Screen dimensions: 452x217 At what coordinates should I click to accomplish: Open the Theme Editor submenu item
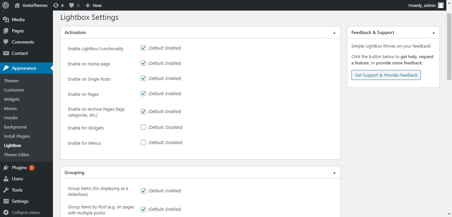pyautogui.click(x=17, y=155)
